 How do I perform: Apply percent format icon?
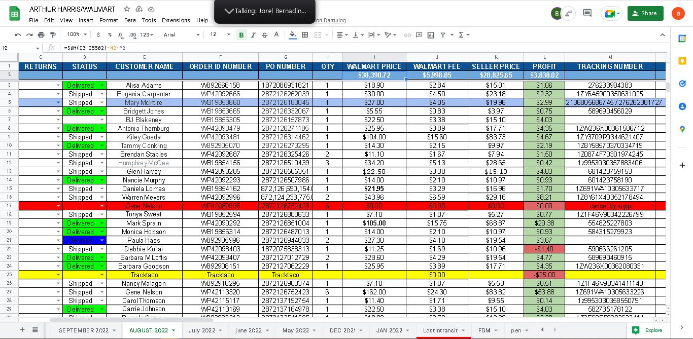[110, 35]
